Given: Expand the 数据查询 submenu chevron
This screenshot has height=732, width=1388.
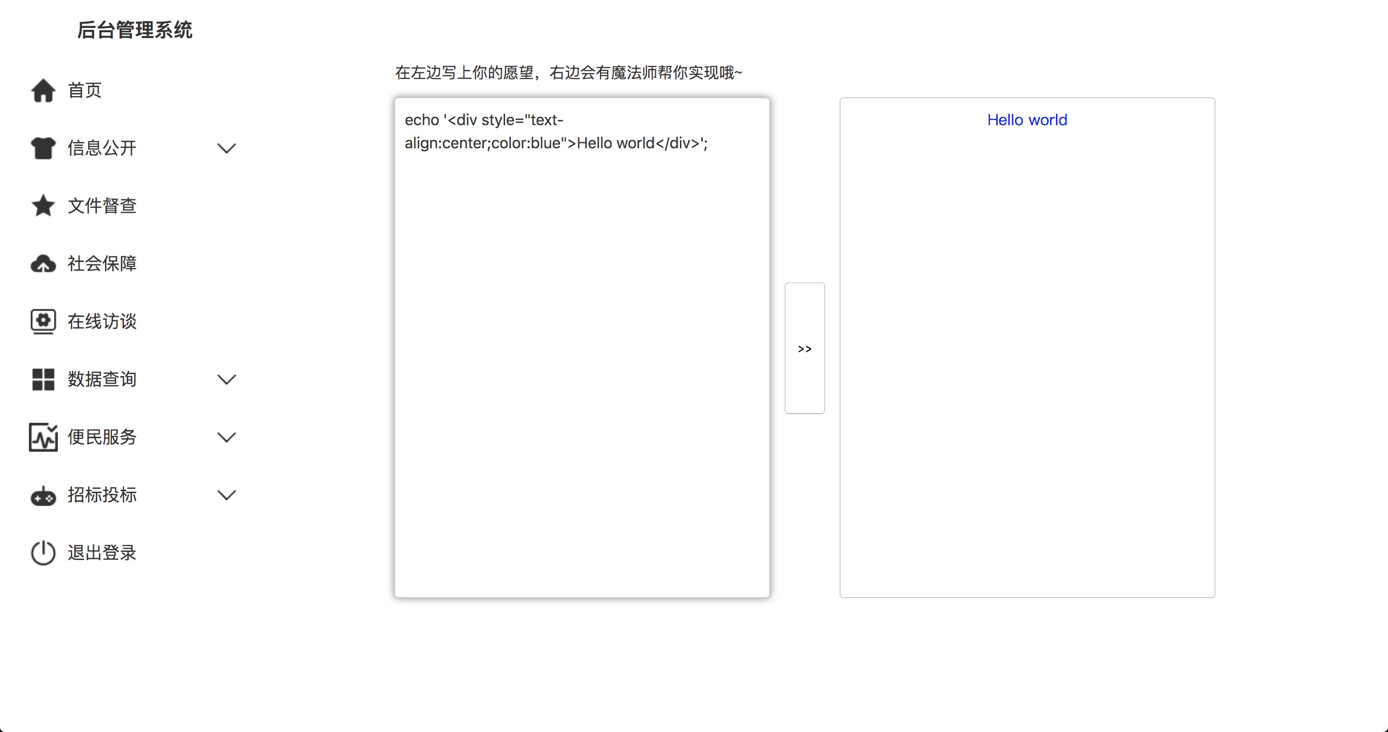Looking at the screenshot, I should pyautogui.click(x=227, y=379).
